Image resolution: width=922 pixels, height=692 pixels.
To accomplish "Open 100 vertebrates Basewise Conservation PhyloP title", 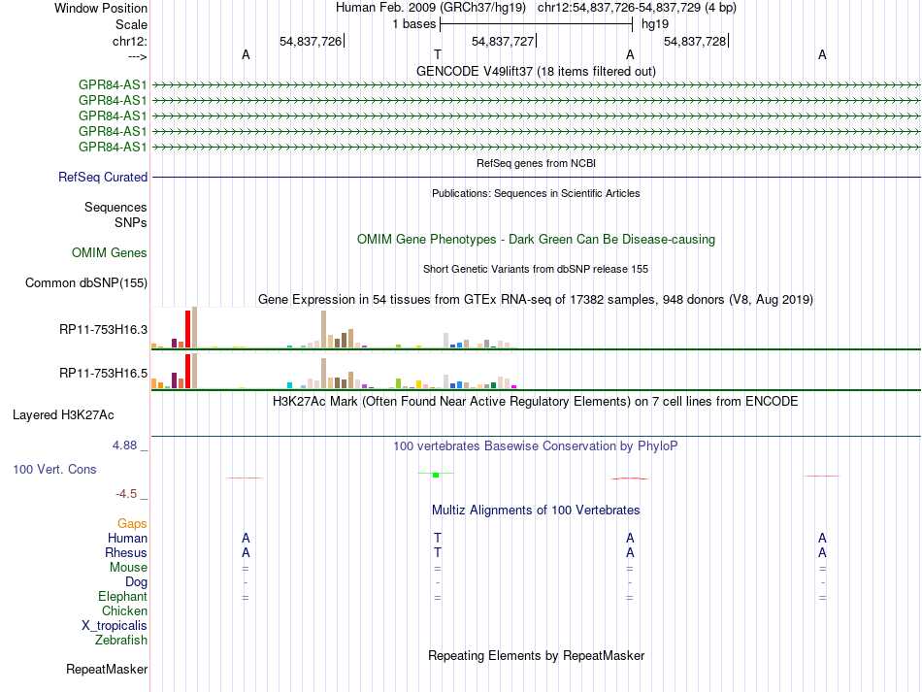I will click(x=536, y=446).
